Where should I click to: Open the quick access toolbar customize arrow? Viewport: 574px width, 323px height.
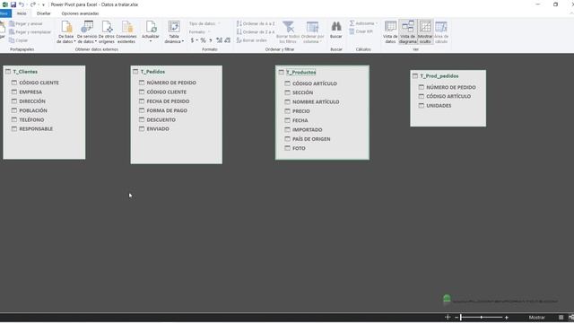pos(43,4)
